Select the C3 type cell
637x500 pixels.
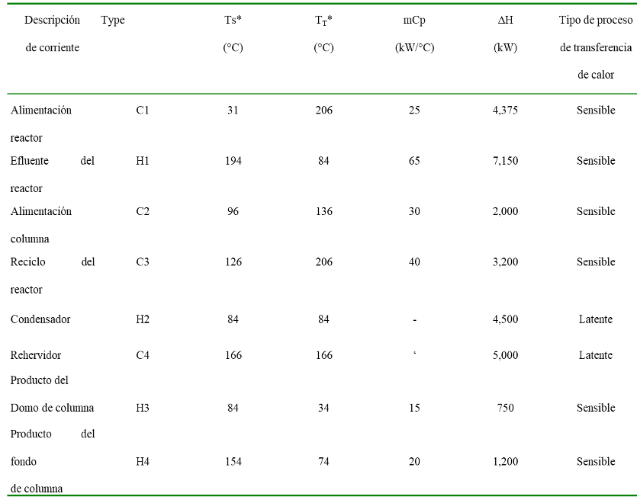click(x=143, y=262)
